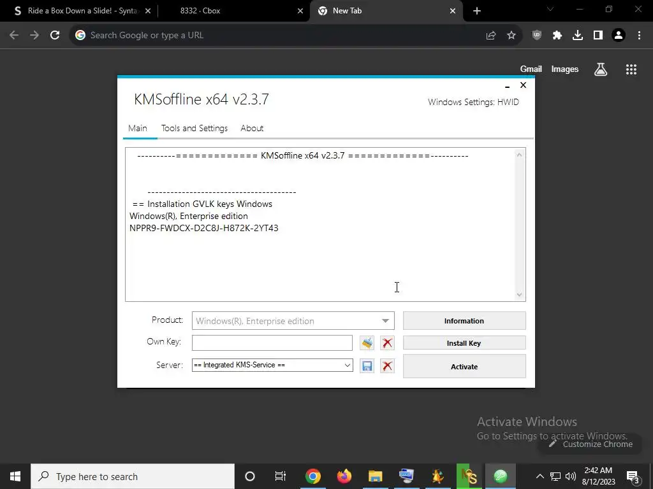Open the Extensions puzzle icon

point(557,36)
